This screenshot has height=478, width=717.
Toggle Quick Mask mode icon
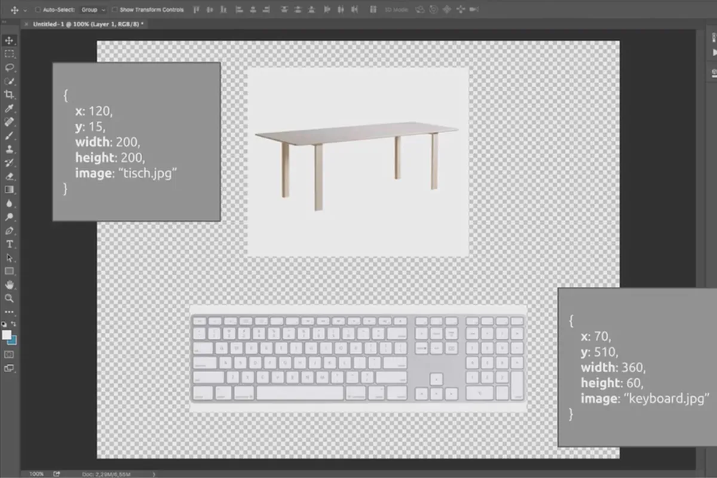click(9, 354)
